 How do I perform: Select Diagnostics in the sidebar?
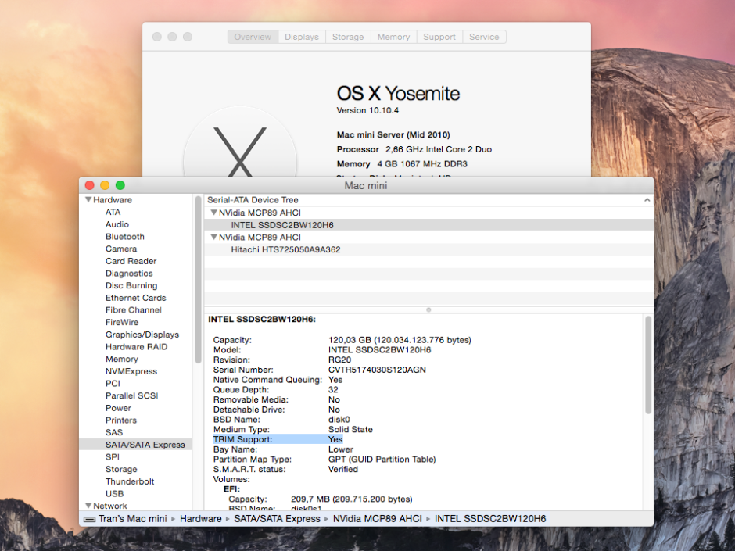(x=129, y=274)
